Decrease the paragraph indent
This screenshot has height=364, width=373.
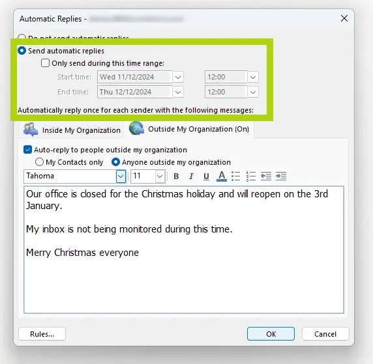[x=266, y=176]
